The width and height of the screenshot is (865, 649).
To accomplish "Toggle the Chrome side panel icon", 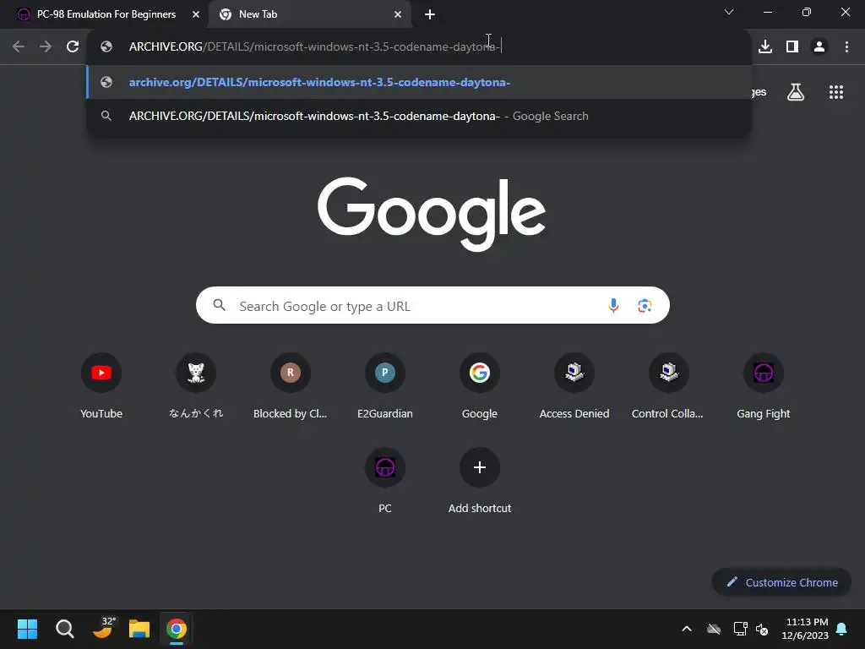I will coord(792,47).
